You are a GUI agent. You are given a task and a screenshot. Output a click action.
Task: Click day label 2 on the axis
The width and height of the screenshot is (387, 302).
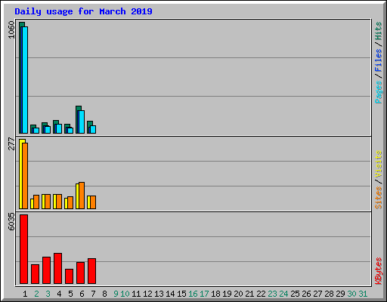pos(36,294)
